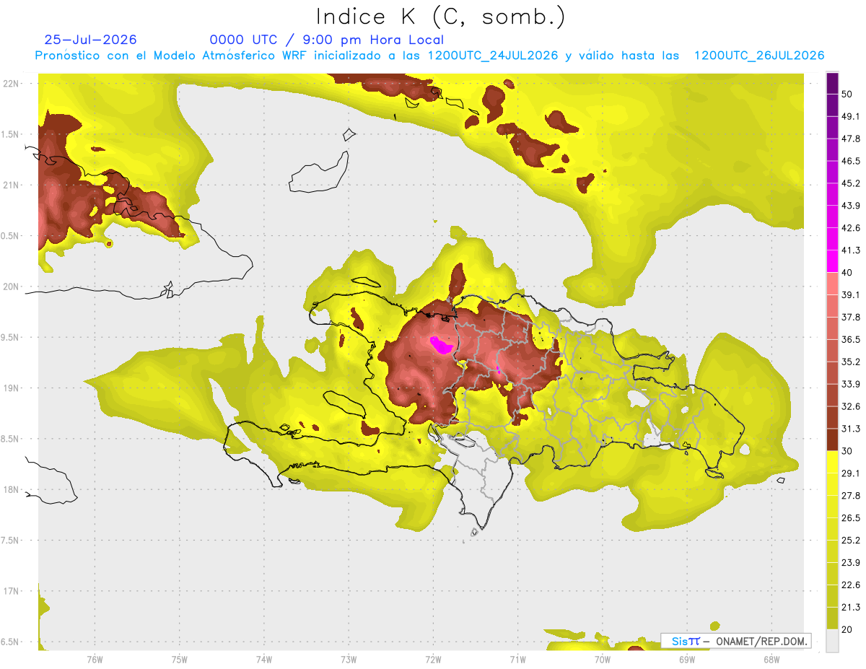Click the 'SisTT - ONAMET/REP.DOM.' credit box
Viewport: 866px width, 669px height.
pos(736,641)
